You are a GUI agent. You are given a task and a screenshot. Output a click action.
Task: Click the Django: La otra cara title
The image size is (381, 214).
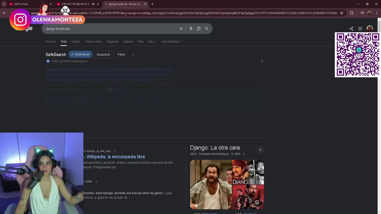[x=215, y=148]
